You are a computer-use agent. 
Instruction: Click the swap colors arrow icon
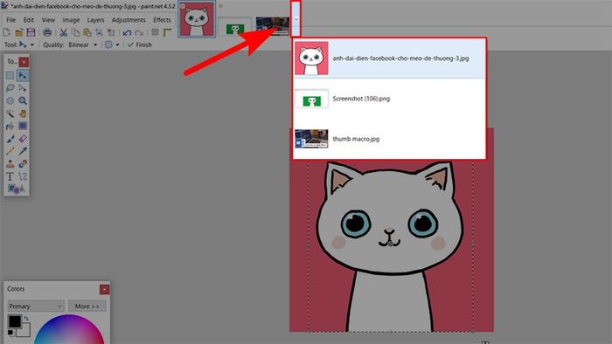[26, 319]
